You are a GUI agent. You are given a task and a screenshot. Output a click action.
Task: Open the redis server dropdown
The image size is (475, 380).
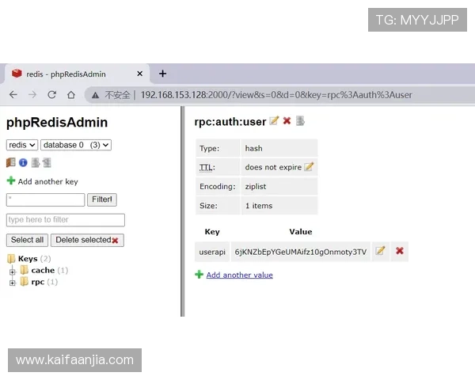click(22, 145)
